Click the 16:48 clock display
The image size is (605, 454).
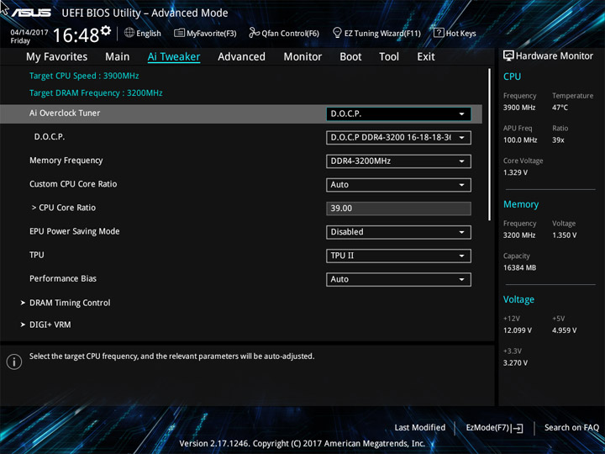click(x=76, y=35)
